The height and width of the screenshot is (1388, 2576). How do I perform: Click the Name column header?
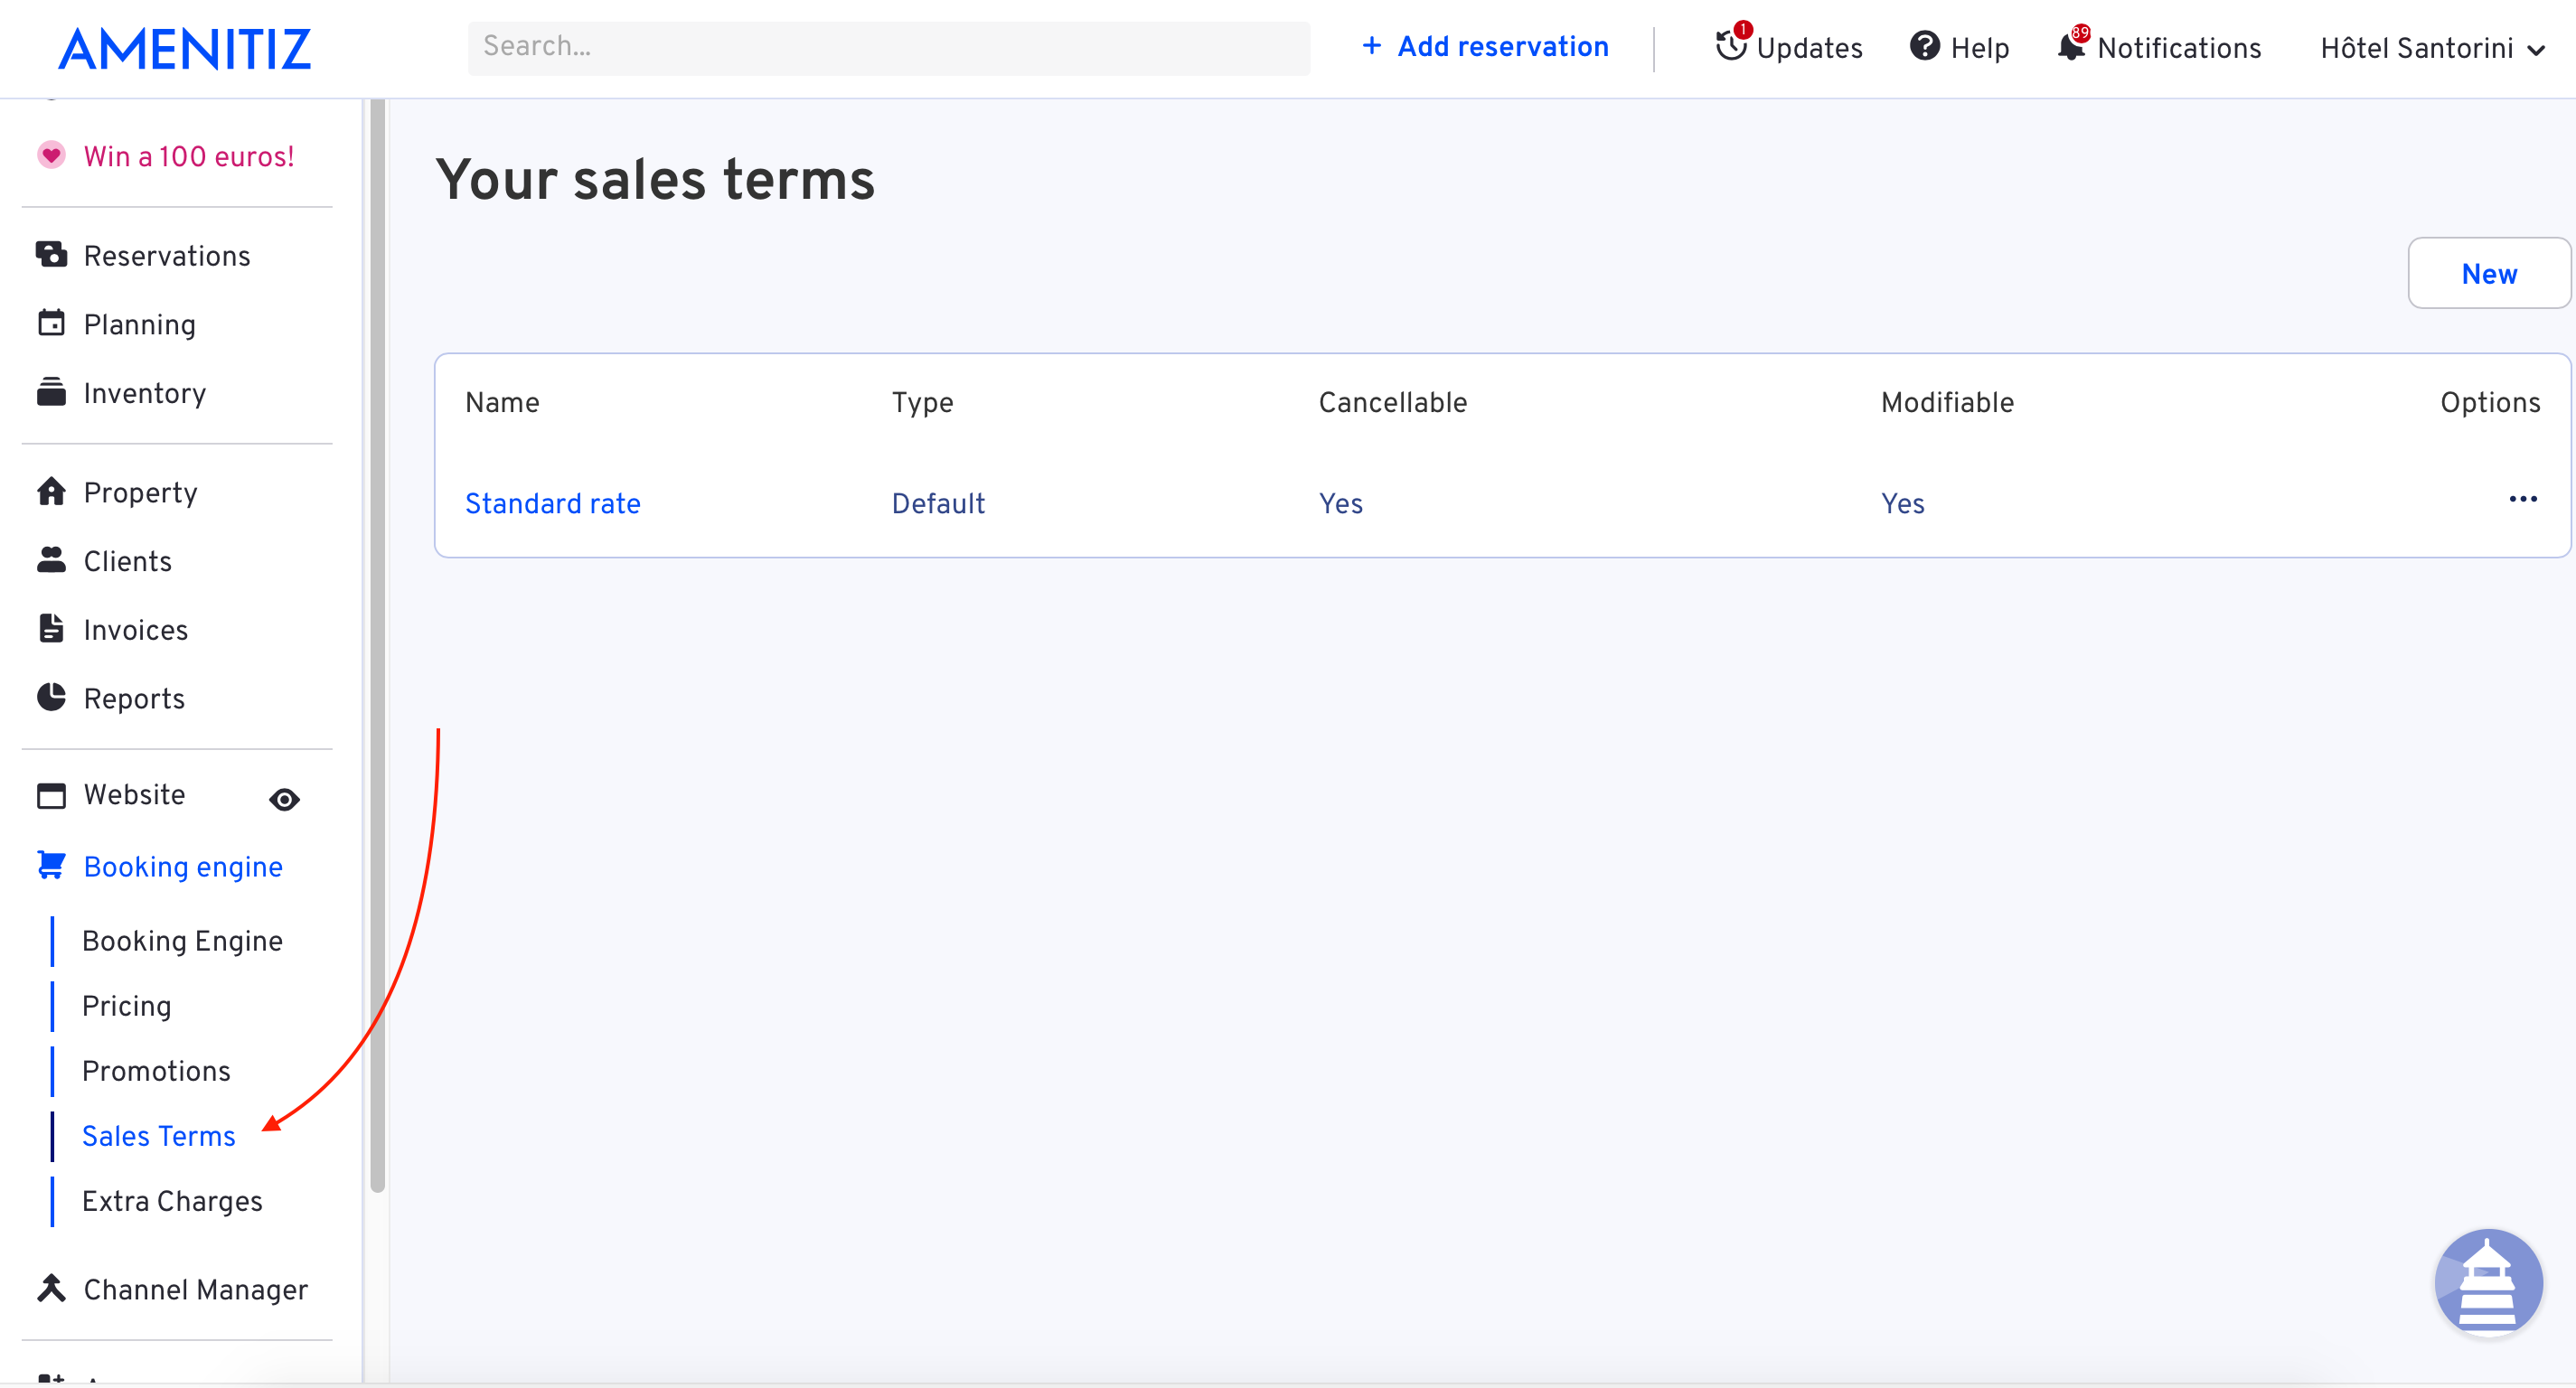click(502, 402)
